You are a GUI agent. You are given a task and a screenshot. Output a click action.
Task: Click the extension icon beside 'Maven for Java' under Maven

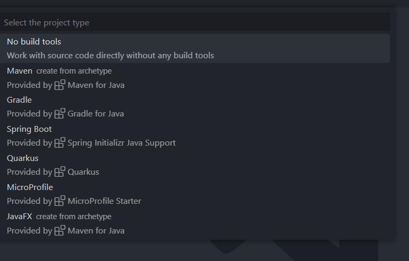pyautogui.click(x=60, y=85)
